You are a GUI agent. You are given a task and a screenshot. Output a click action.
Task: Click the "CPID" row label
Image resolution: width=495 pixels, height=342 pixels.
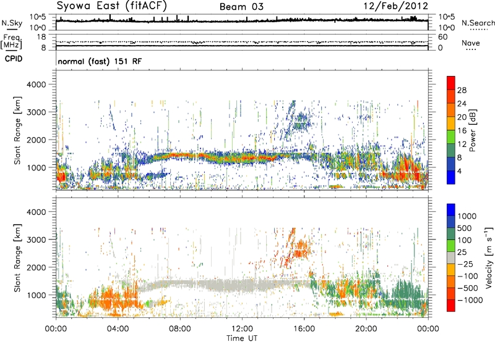pyautogui.click(x=14, y=59)
